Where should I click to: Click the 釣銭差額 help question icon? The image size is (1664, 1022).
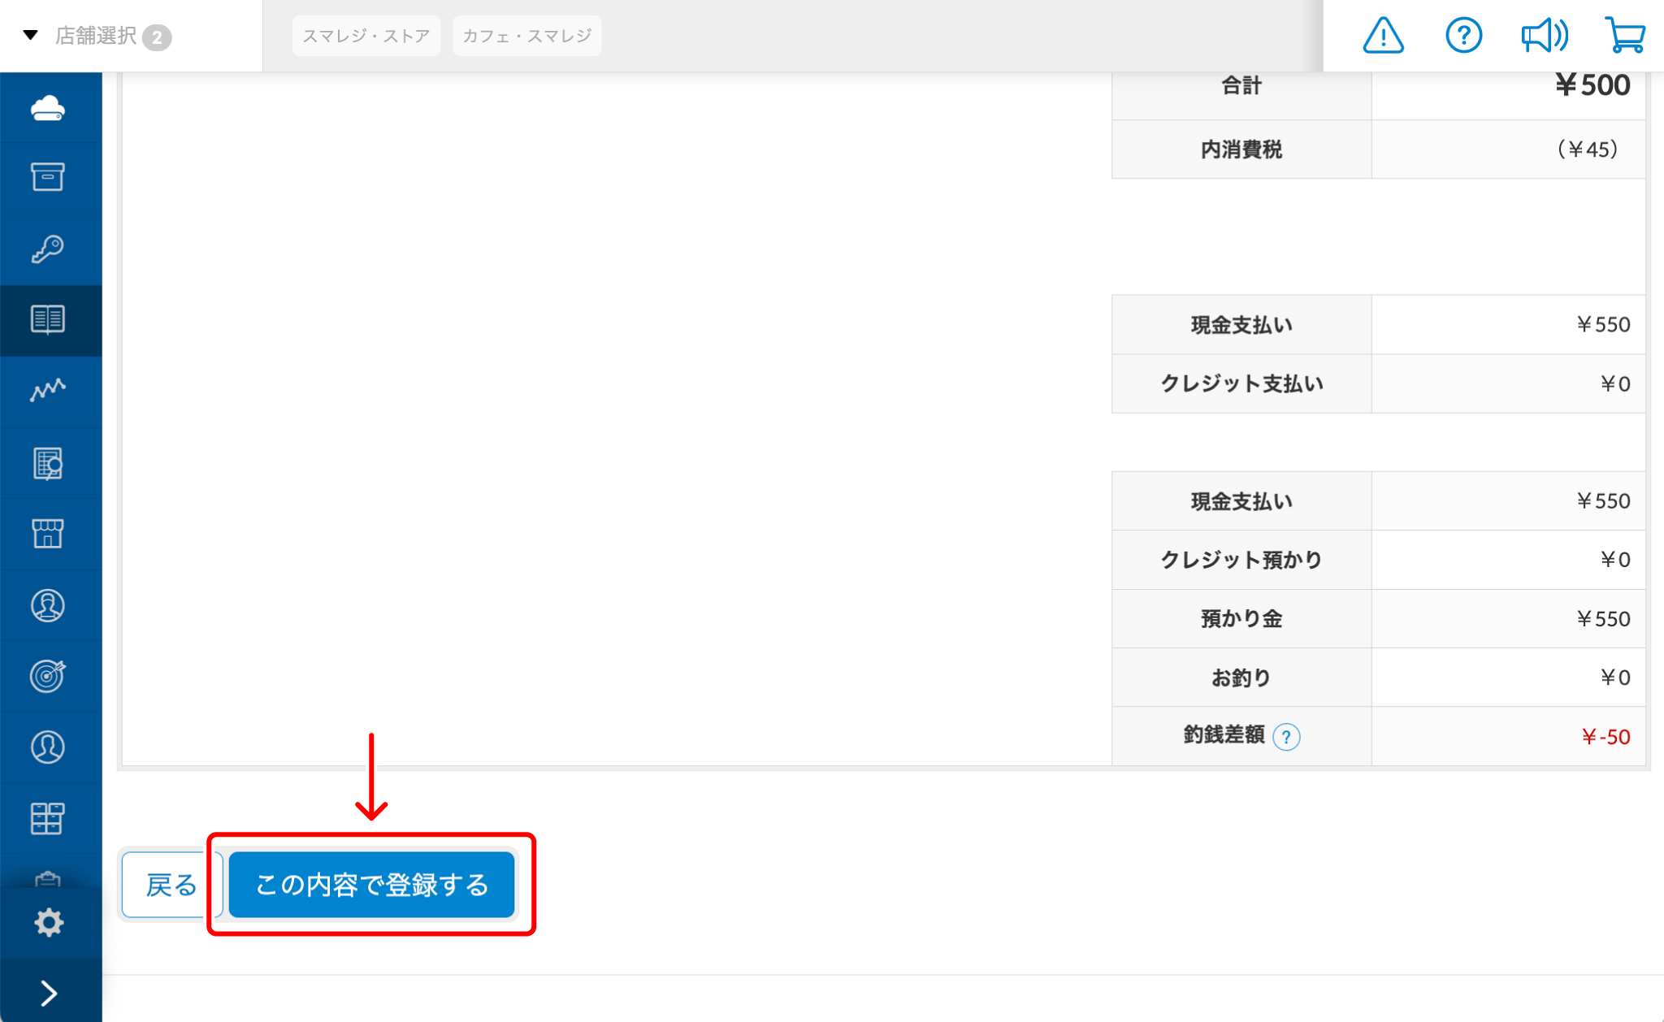click(x=1286, y=737)
